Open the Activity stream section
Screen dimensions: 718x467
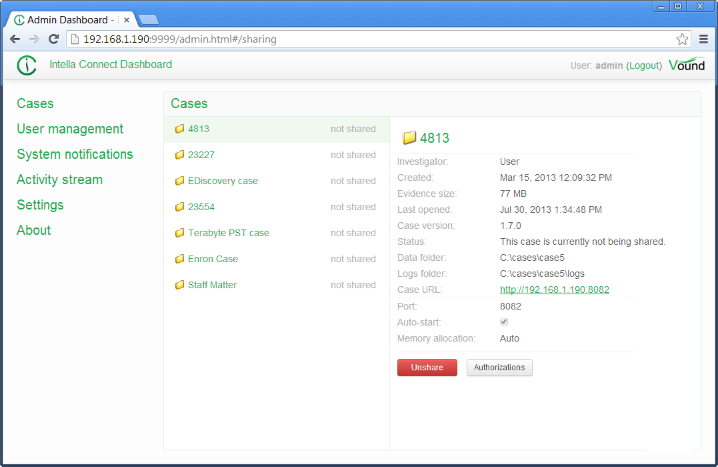point(59,179)
